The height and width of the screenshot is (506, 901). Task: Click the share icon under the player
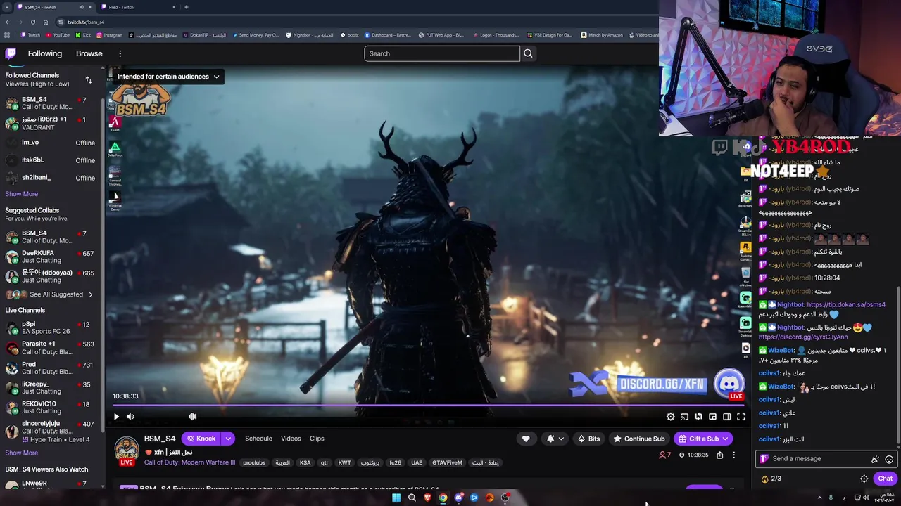[719, 455]
